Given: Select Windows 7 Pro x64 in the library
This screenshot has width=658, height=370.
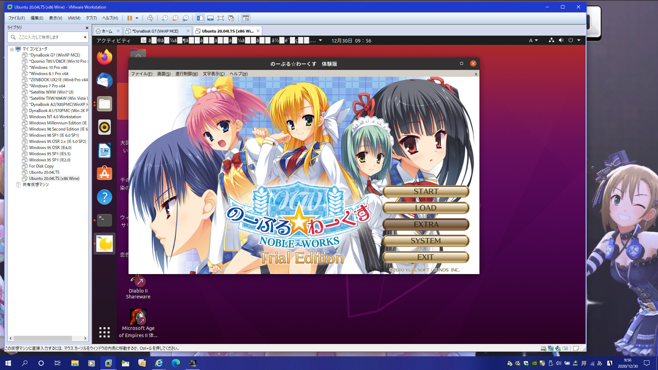Looking at the screenshot, I should coord(47,86).
